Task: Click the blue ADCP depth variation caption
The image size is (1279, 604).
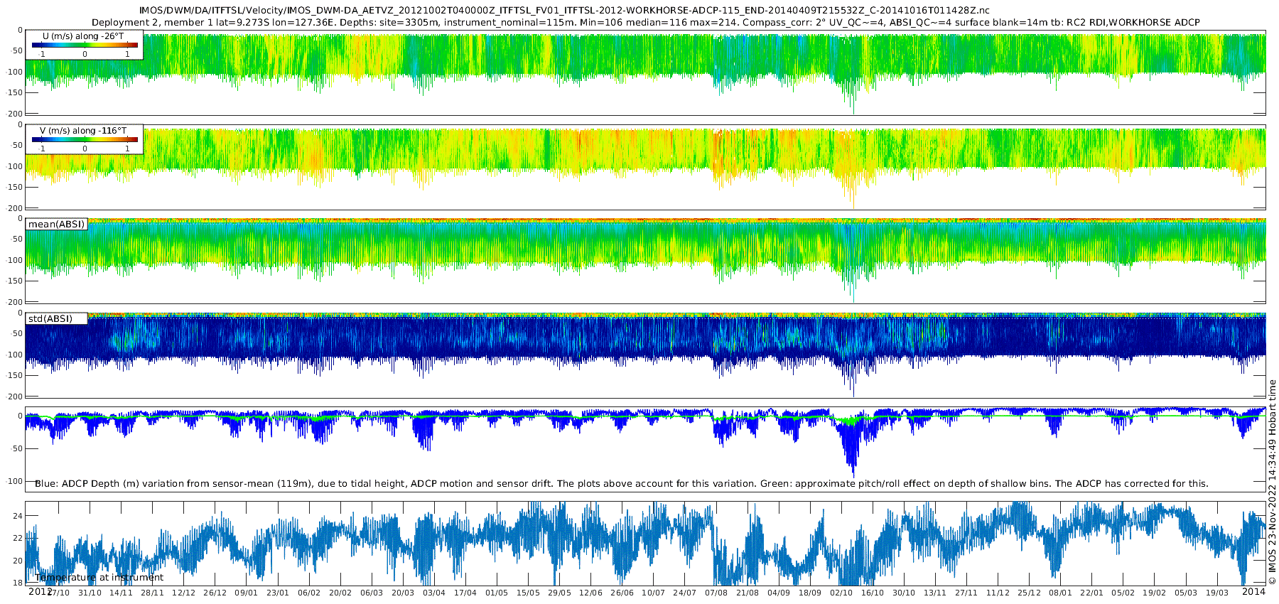Action: 622,484
